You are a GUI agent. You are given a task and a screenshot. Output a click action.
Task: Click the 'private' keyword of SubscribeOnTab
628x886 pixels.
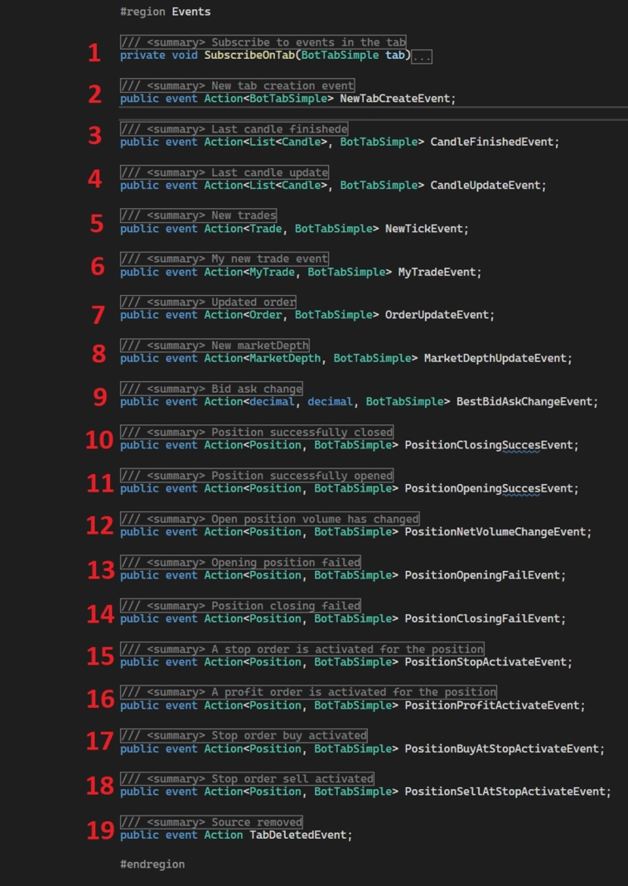pyautogui.click(x=143, y=56)
